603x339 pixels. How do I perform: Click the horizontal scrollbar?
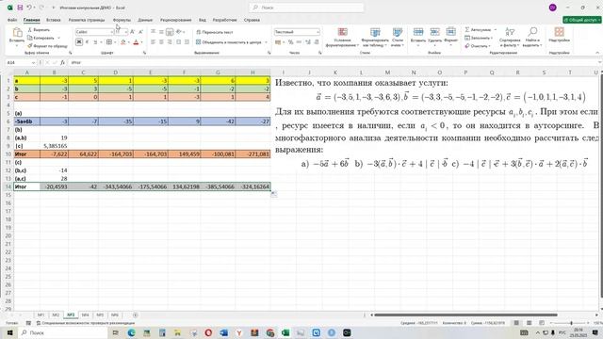click(465, 315)
